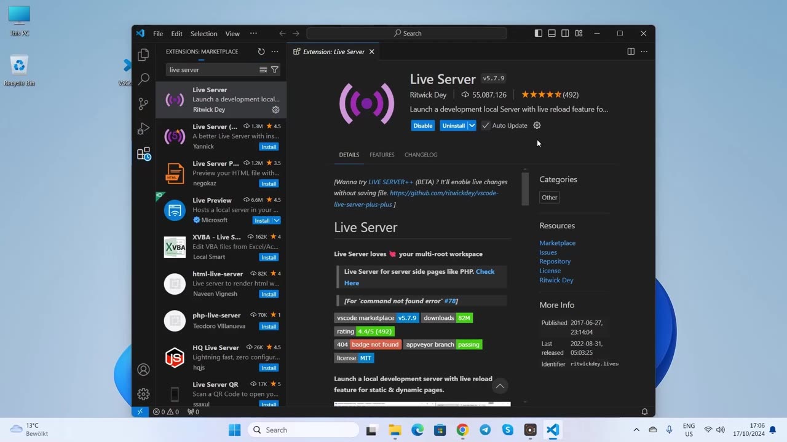Open the Source Control view

coord(143,104)
